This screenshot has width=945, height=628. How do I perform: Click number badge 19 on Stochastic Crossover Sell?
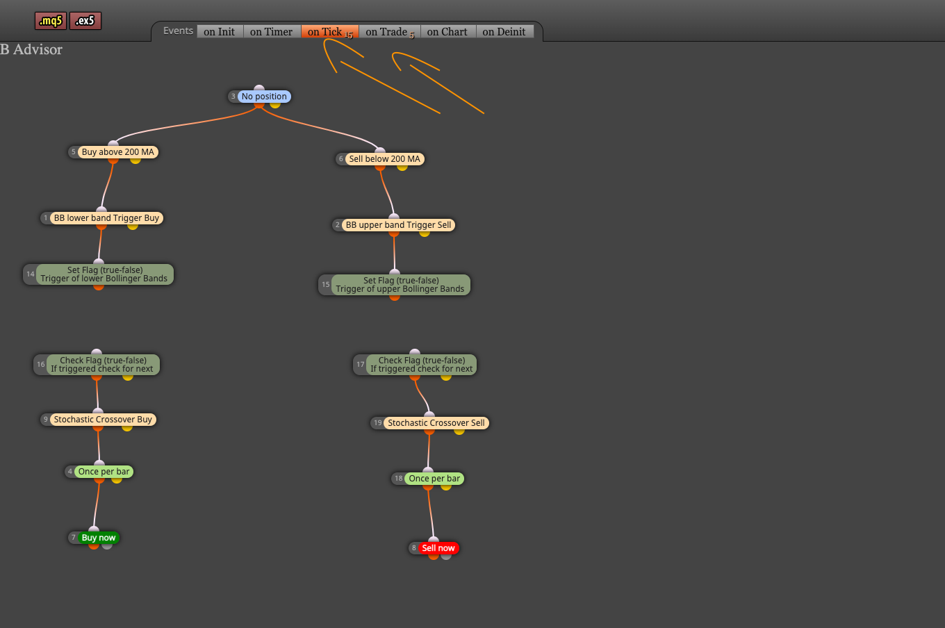[377, 423]
